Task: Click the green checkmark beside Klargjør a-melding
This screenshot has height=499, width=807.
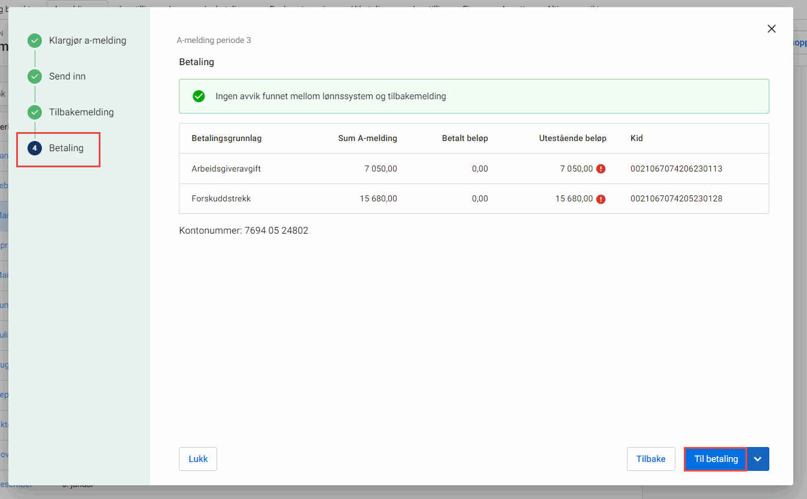Action: [35, 41]
